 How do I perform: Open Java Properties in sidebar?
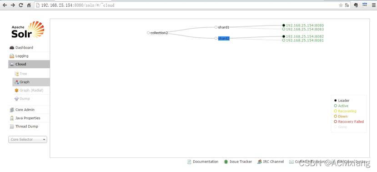(x=29, y=118)
